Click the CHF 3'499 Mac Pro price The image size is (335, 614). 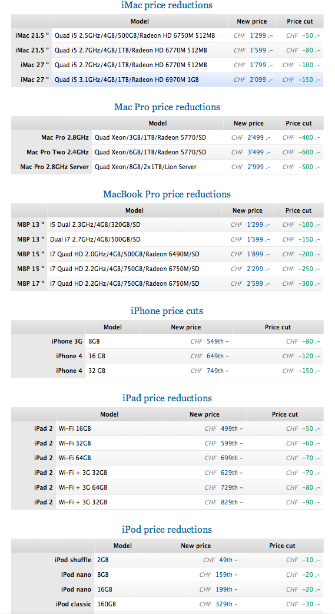click(250, 152)
